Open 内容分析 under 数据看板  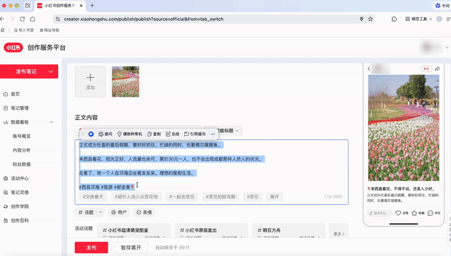[x=21, y=150]
